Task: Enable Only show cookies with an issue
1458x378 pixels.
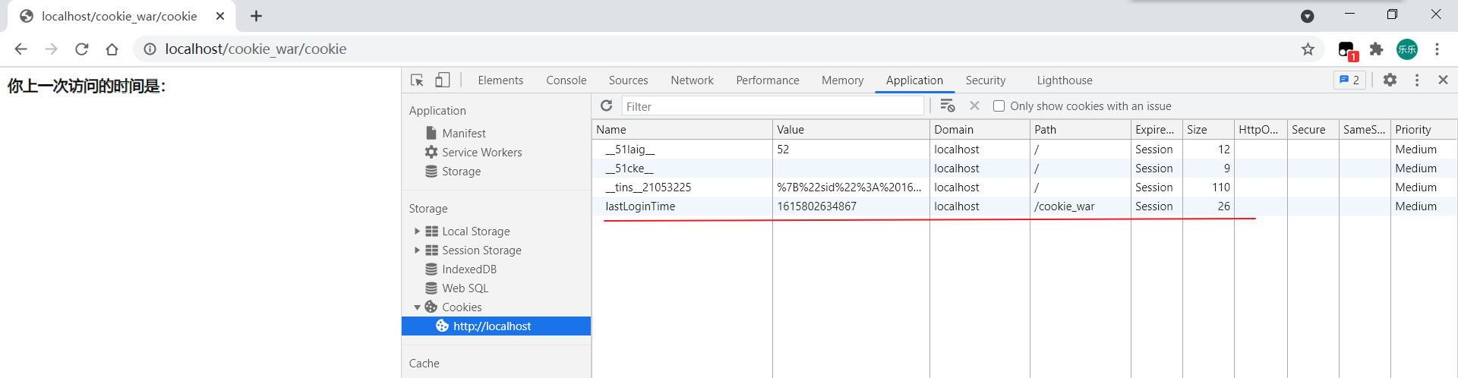Action: tap(999, 106)
